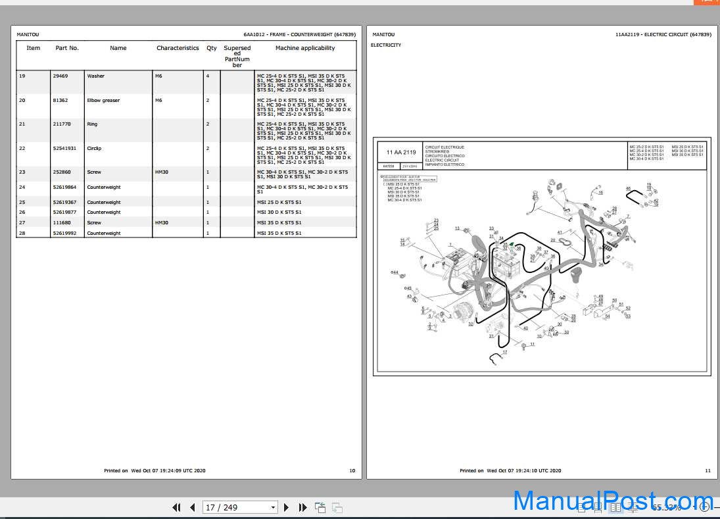Click the 'Superseded PartNumber' column header
This screenshot has height=519, width=720.
pos(237,57)
